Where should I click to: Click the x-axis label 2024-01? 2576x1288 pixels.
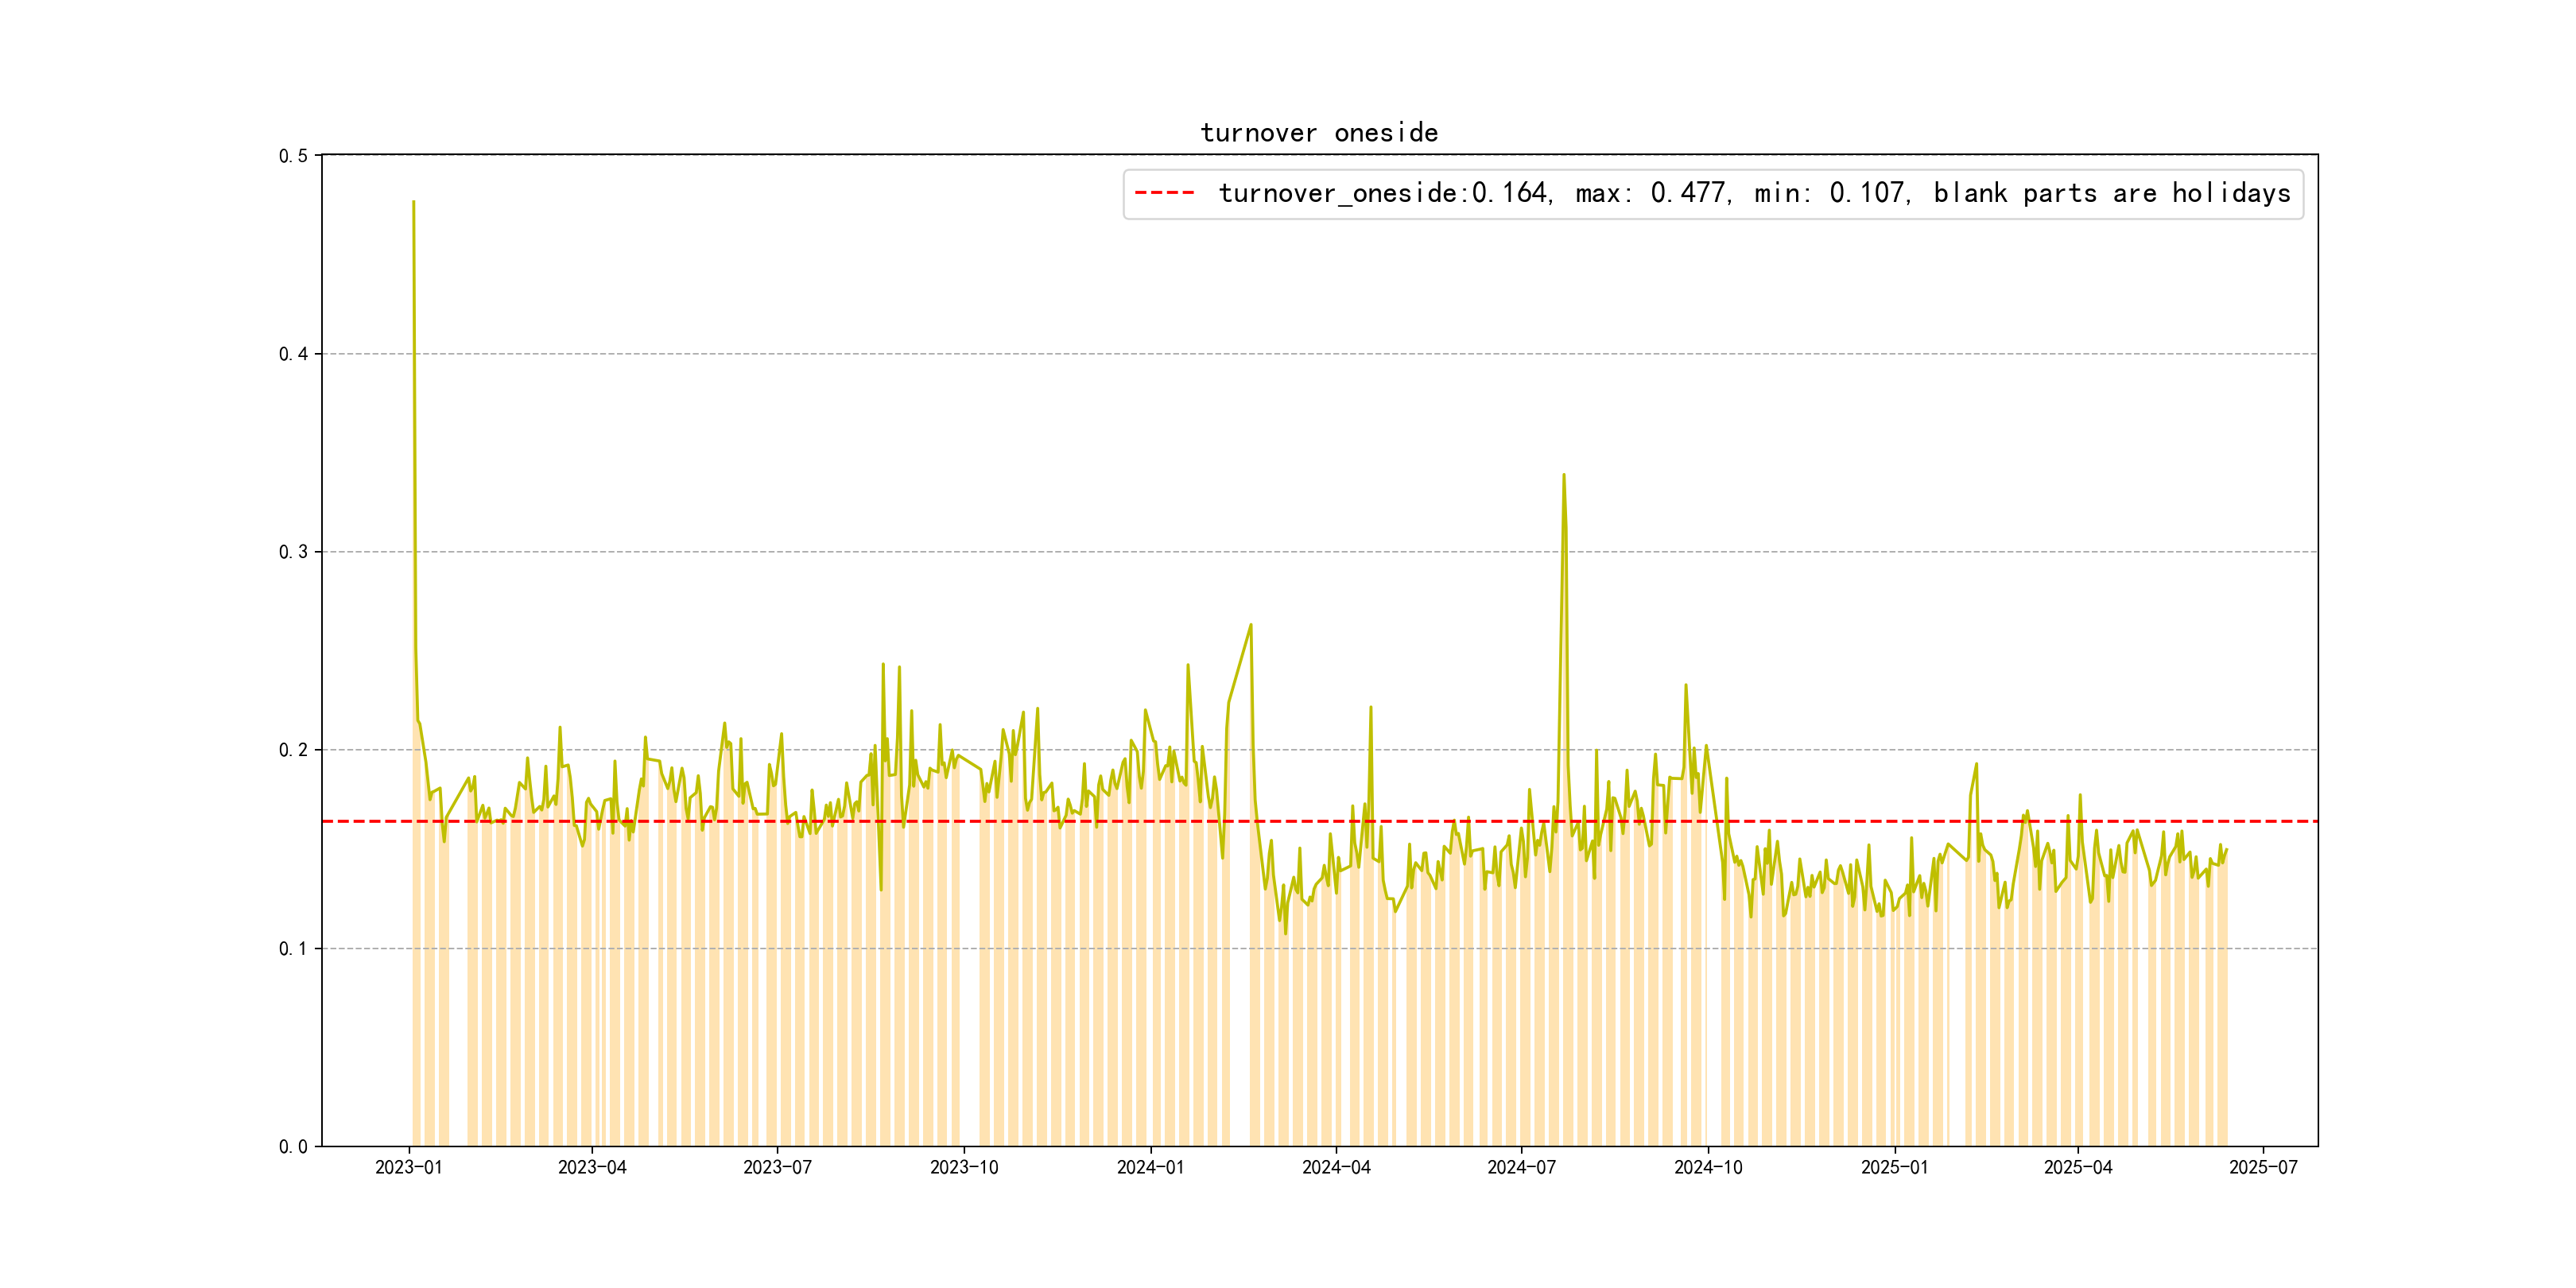[x=1150, y=1167]
